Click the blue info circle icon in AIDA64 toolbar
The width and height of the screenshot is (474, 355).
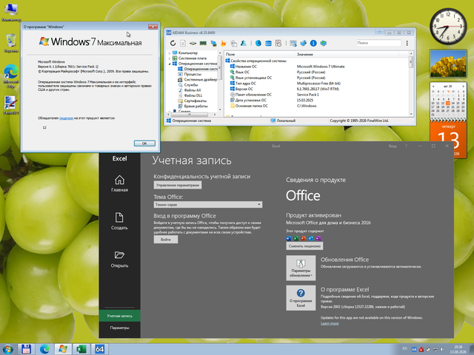click(x=313, y=43)
